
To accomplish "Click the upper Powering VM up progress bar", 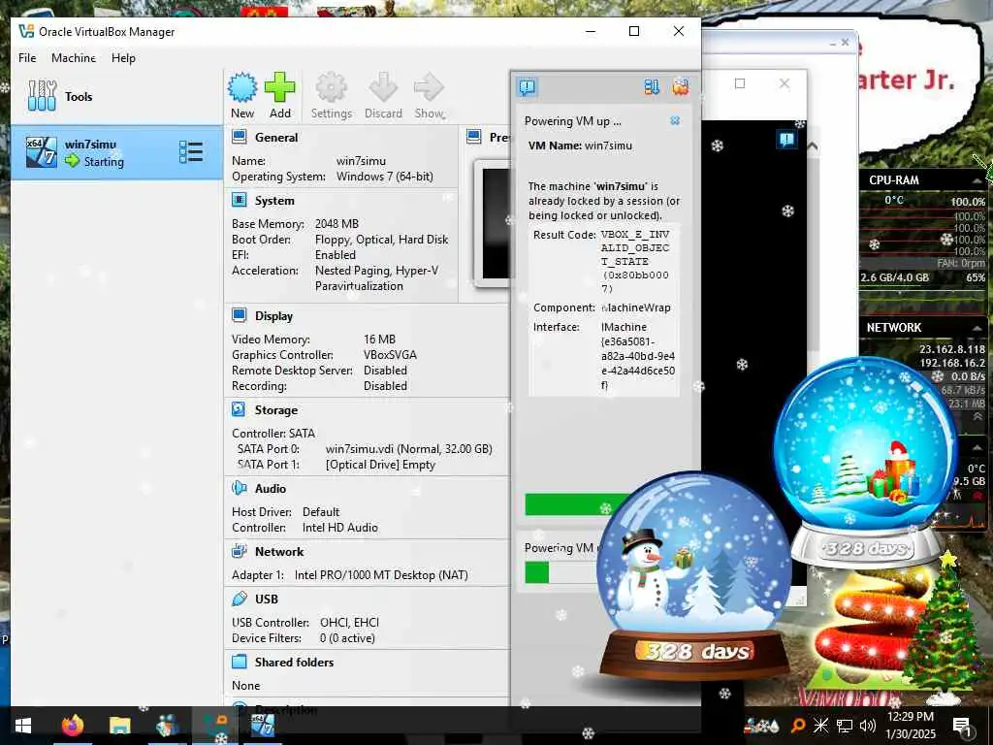I will (576, 504).
